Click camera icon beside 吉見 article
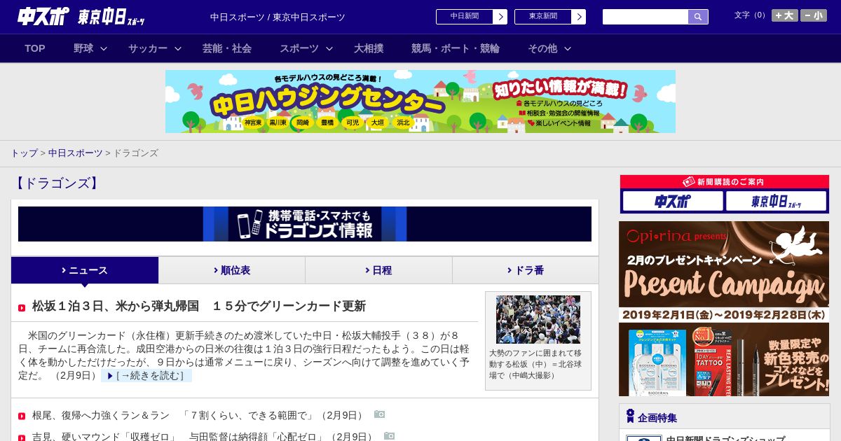The image size is (841, 441). [x=389, y=436]
